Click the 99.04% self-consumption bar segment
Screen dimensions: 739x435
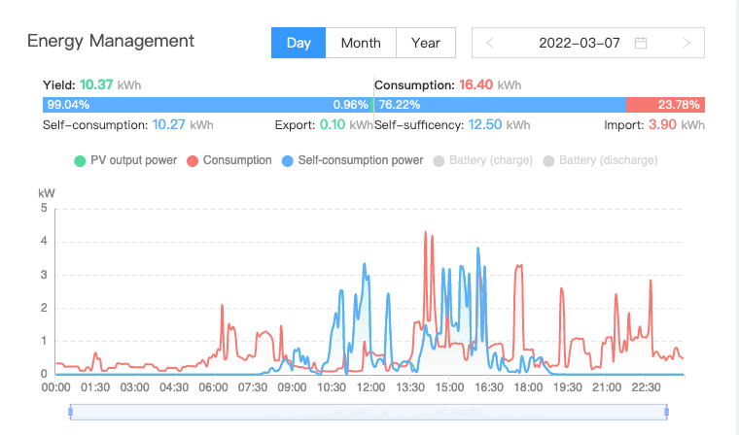pyautogui.click(x=206, y=105)
